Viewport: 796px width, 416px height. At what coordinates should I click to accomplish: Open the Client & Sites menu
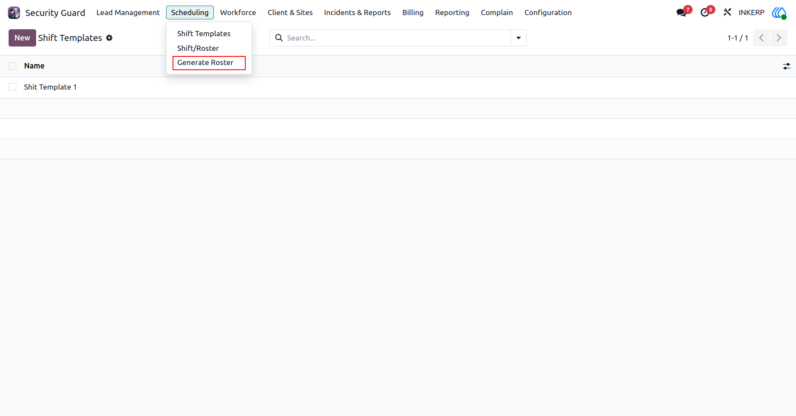(290, 12)
